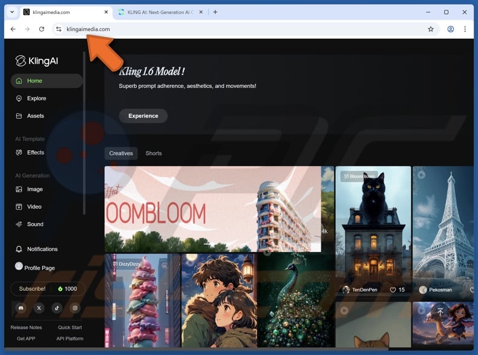Bookmark this page with star icon
This screenshot has height=355, width=478.
431,29
